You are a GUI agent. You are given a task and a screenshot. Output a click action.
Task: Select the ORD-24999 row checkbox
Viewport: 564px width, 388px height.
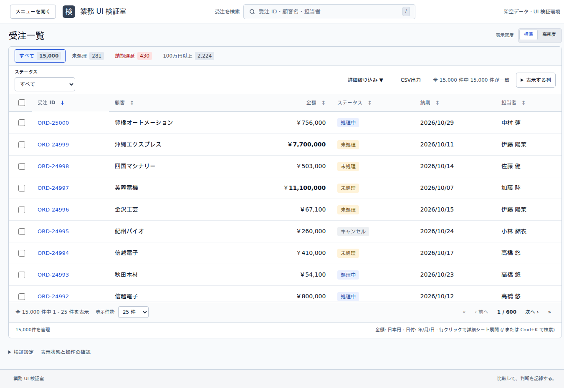(22, 145)
